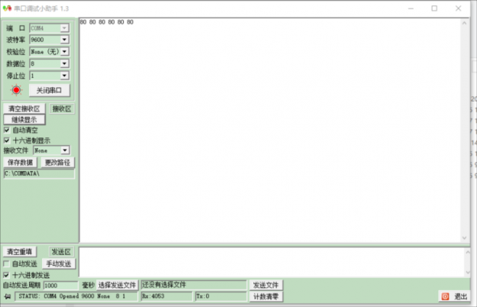The width and height of the screenshot is (477, 307).
Task: Click the 清空重填 button
Action: pyautogui.click(x=20, y=251)
